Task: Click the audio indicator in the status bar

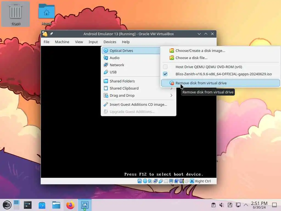Action: point(150,181)
